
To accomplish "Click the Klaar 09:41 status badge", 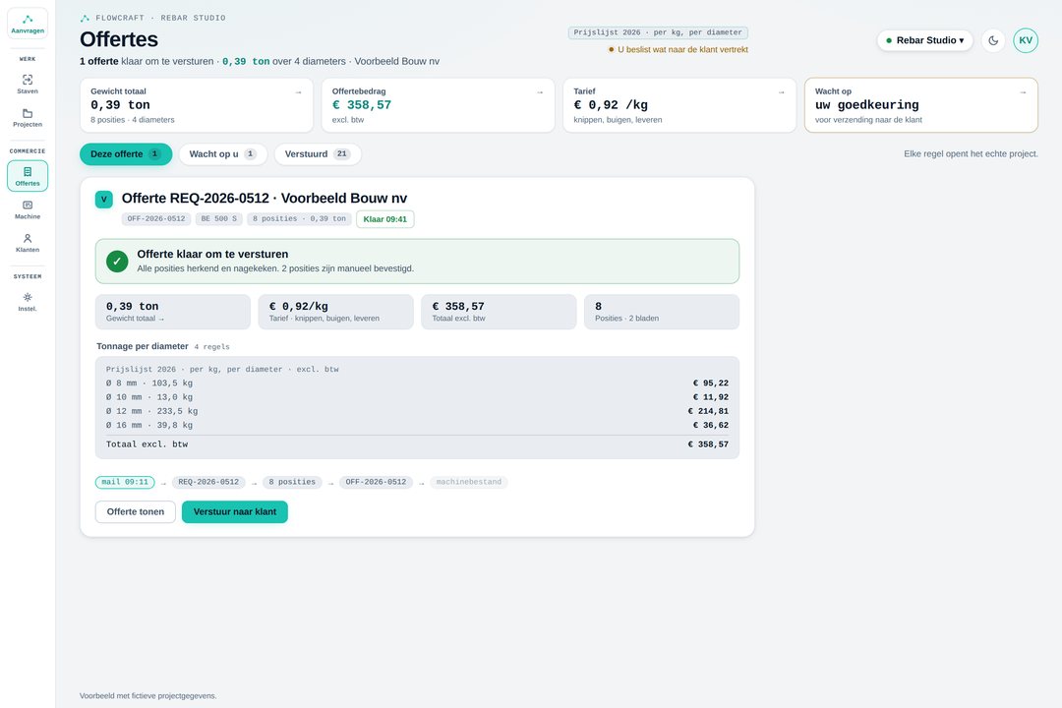I will tap(384, 219).
